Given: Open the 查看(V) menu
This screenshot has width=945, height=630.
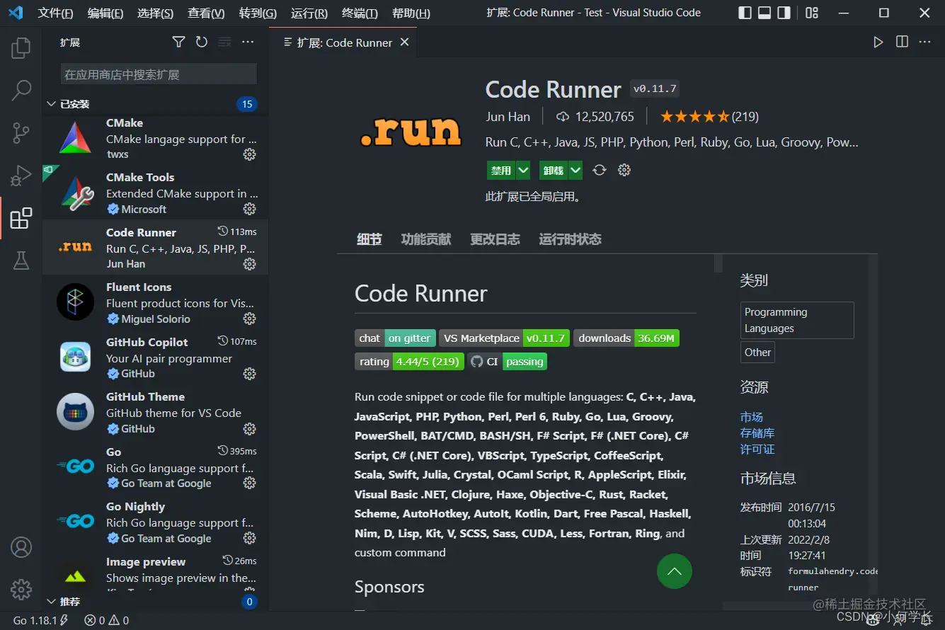Looking at the screenshot, I should click(206, 13).
